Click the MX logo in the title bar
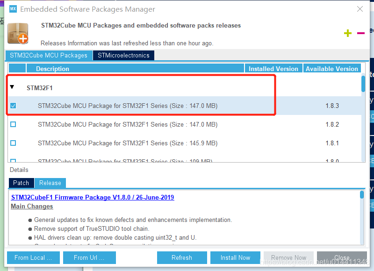Screen dimensions: 374x271 point(13,9)
